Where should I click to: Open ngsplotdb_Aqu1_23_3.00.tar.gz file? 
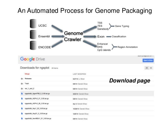point(36,108)
